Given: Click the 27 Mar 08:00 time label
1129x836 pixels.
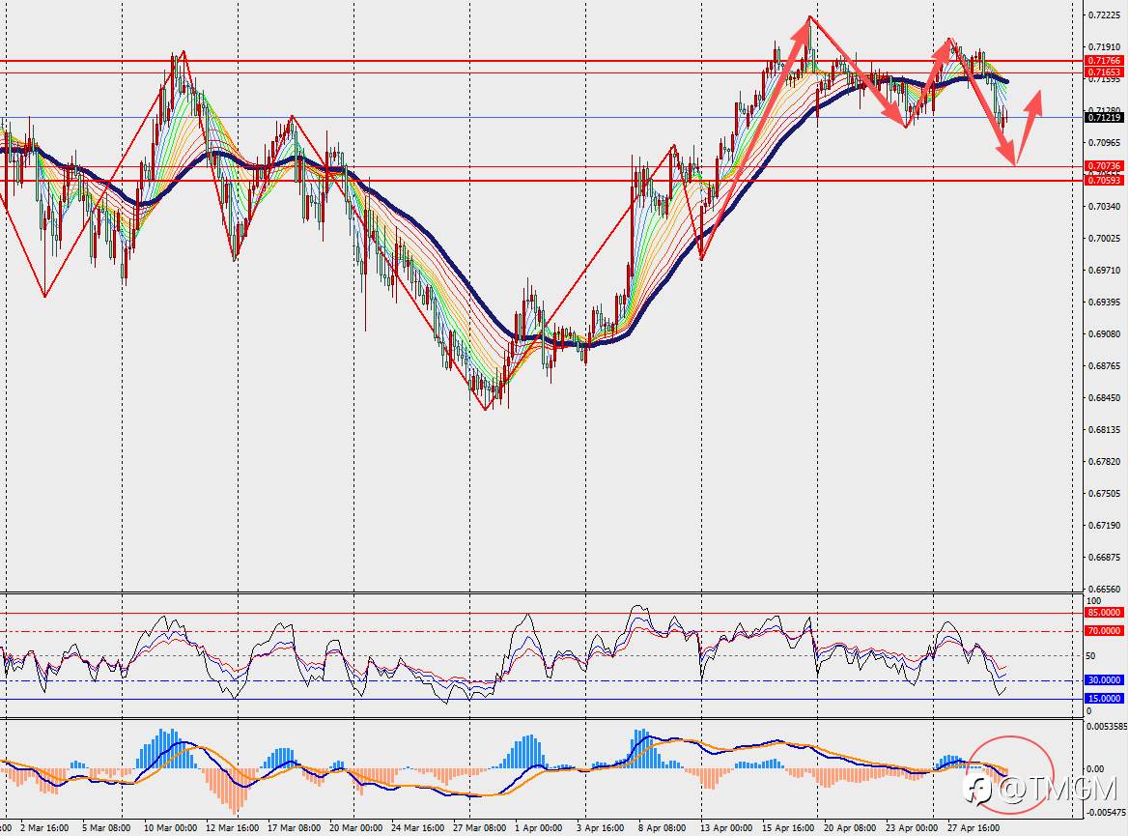Looking at the screenshot, I should point(480,828).
